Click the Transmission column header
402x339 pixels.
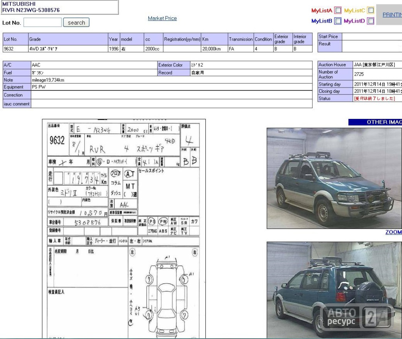click(x=241, y=39)
